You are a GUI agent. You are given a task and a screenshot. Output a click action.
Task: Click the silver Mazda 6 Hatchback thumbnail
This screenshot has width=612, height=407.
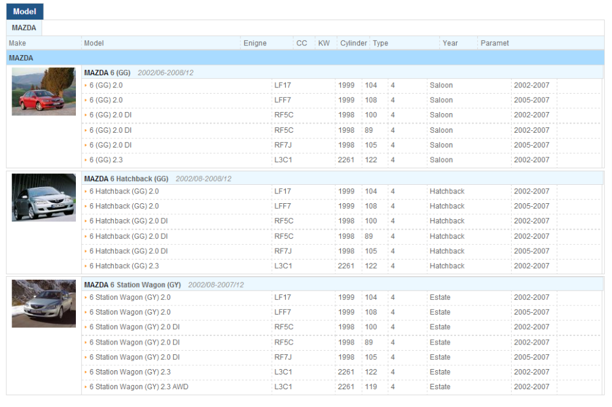pyautogui.click(x=43, y=197)
